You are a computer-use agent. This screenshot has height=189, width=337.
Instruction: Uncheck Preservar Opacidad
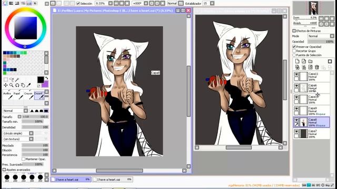pos(294,47)
